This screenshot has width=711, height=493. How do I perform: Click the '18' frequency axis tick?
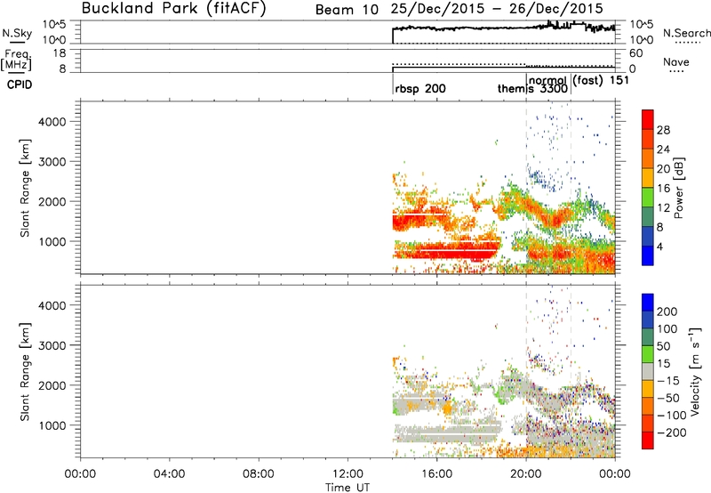(x=60, y=53)
